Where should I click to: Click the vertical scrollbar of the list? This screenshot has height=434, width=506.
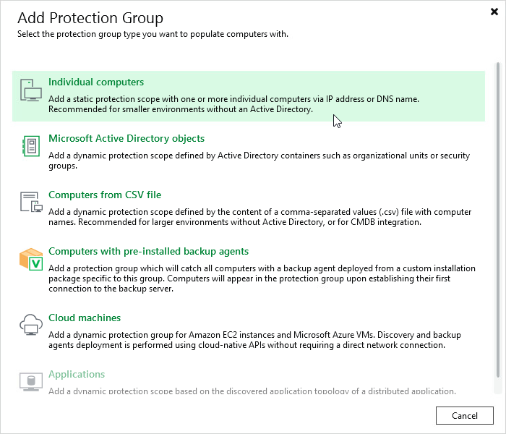tap(498, 220)
